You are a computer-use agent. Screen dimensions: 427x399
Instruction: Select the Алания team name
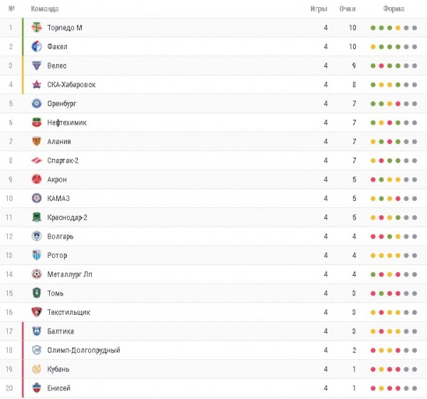pos(59,141)
